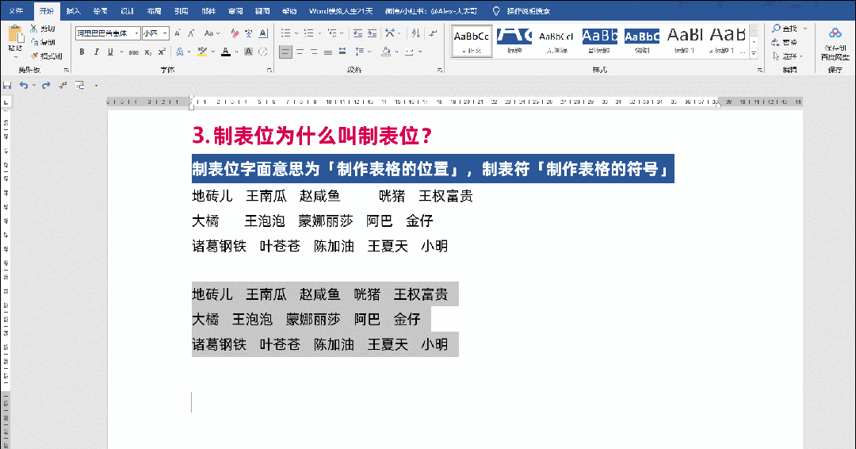Toggle bold formatting

click(x=82, y=52)
